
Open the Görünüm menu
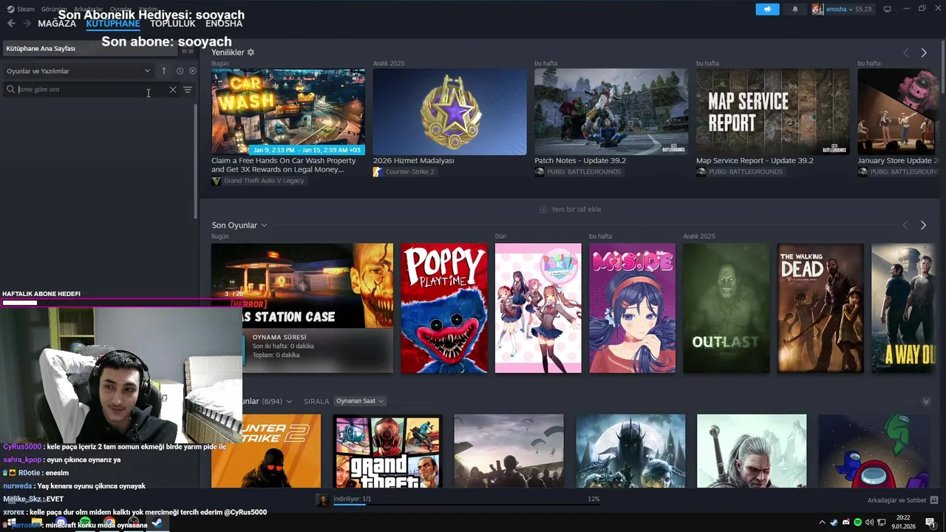54,9
